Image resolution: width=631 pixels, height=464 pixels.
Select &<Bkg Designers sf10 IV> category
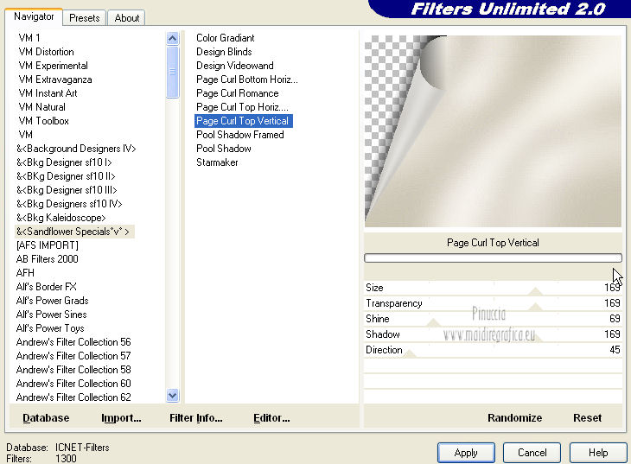pos(69,204)
